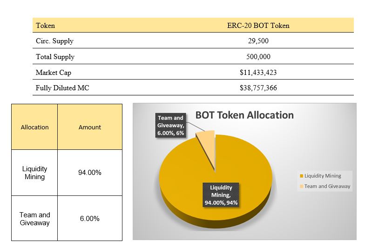Select the ERC-20 BOT Token header cell
This screenshot has height=248, width=372.
pos(258,26)
